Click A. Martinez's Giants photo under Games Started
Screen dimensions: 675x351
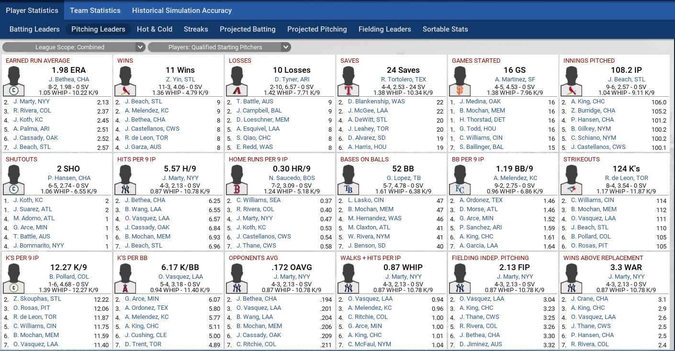(x=460, y=81)
